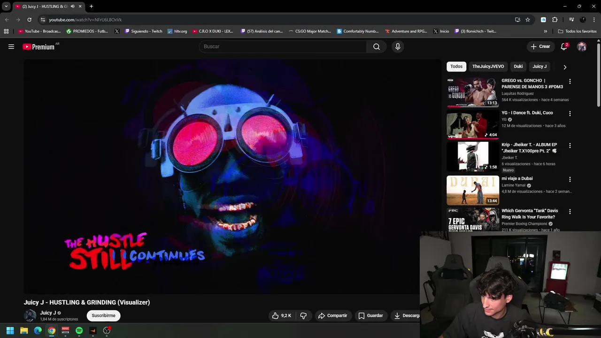The width and height of the screenshot is (601, 338).
Task: Select the Todos filter chip
Action: click(456, 67)
